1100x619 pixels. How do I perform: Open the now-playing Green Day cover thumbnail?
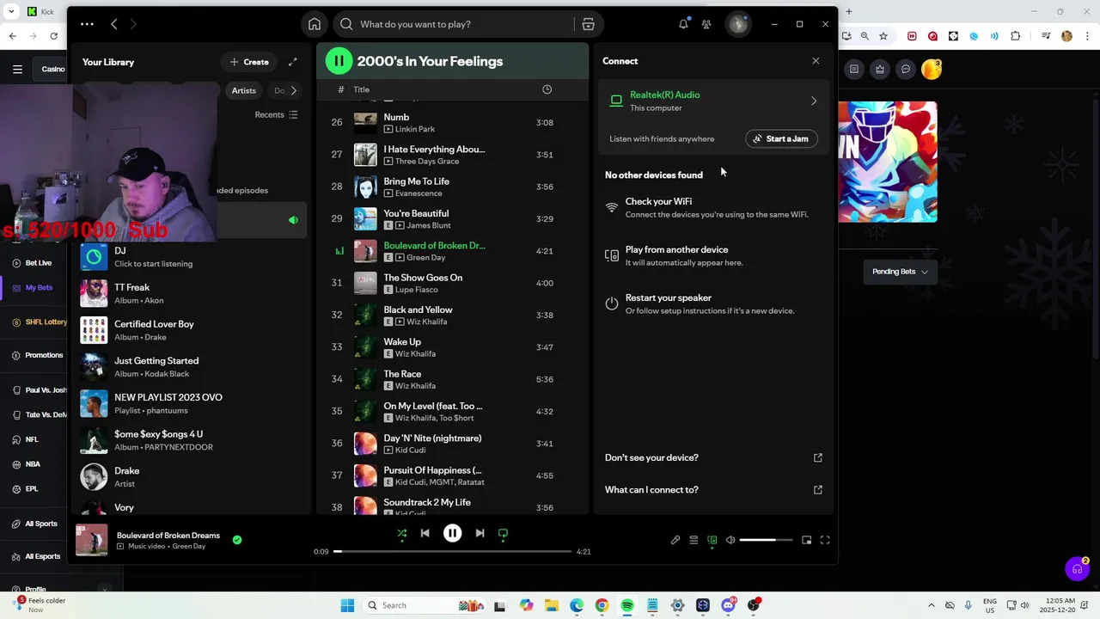[91, 540]
